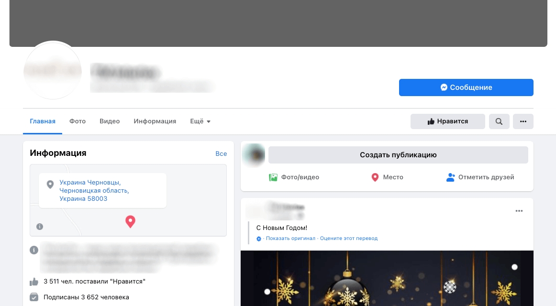Expand the Ещё dropdown menu

point(200,121)
